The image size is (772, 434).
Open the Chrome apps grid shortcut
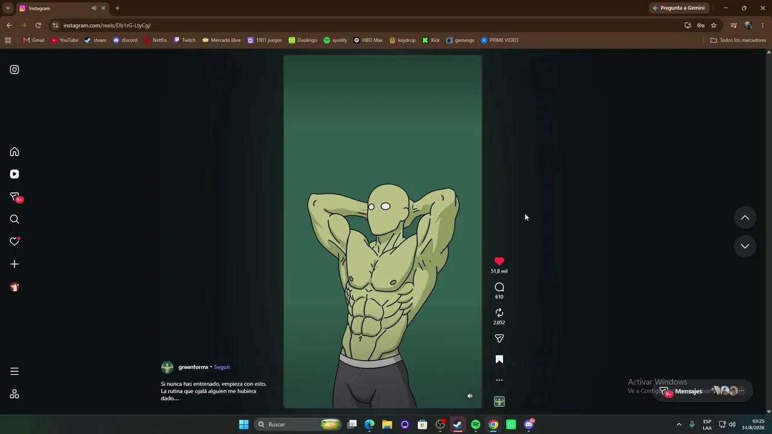[8, 40]
